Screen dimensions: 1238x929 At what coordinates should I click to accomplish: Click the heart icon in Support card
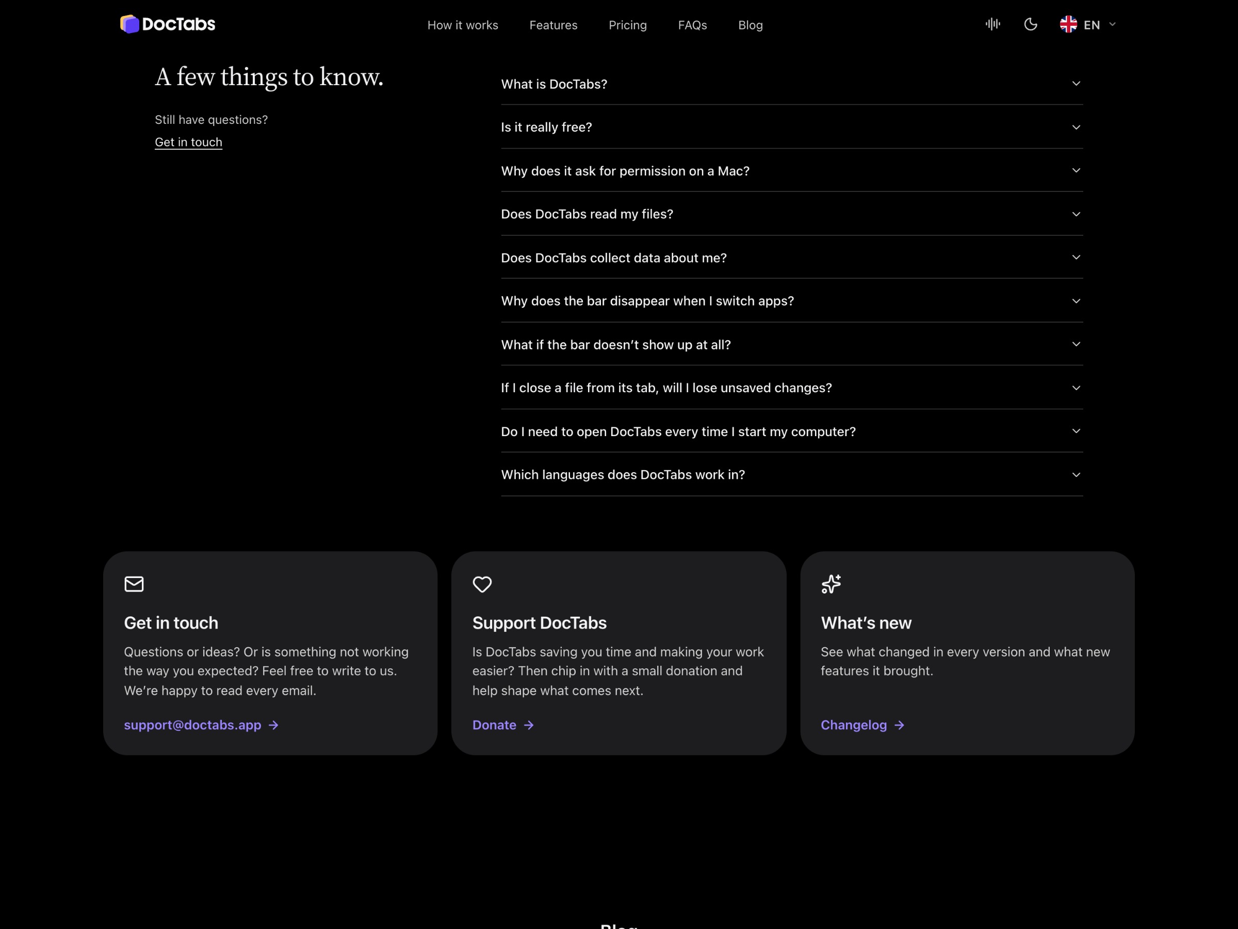coord(482,584)
